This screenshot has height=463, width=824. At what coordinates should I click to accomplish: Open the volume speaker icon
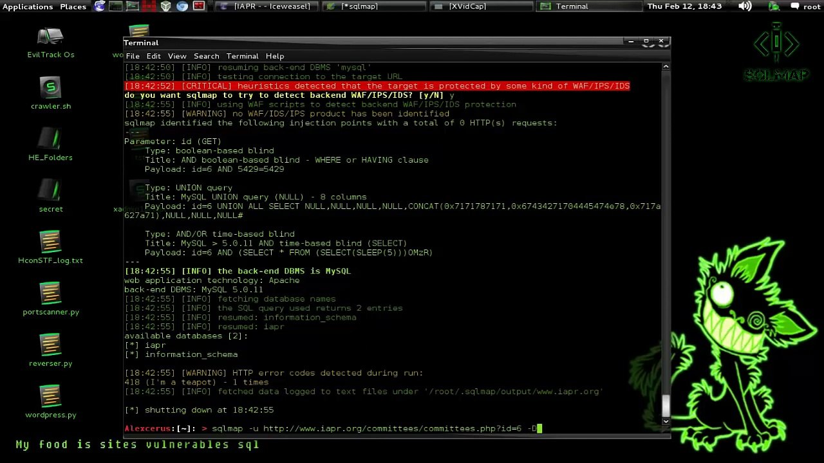745,6
